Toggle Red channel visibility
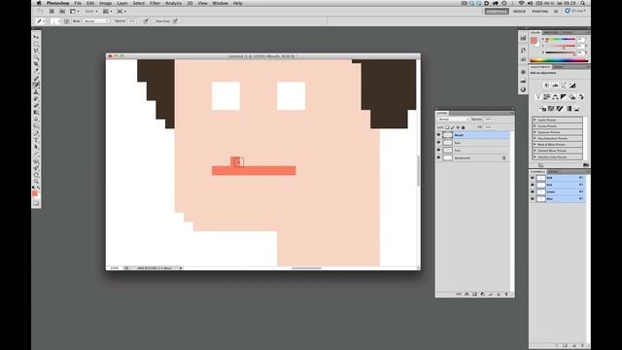The image size is (622, 350). click(x=533, y=185)
